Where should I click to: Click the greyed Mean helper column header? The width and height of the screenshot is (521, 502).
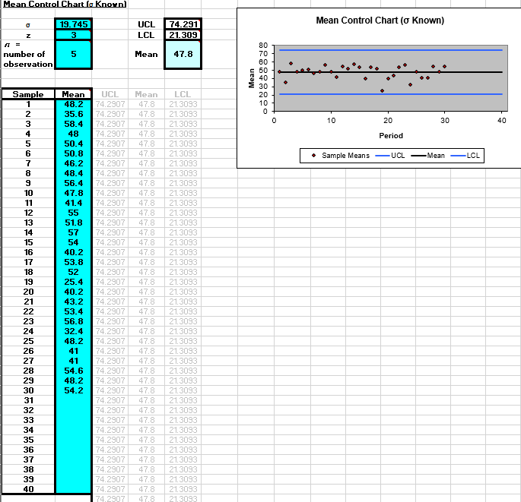click(146, 94)
